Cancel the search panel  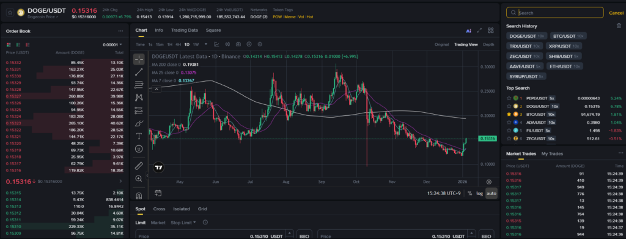click(x=616, y=13)
